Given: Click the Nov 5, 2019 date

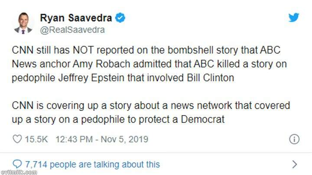Looking at the screenshot, I should click(125, 139).
